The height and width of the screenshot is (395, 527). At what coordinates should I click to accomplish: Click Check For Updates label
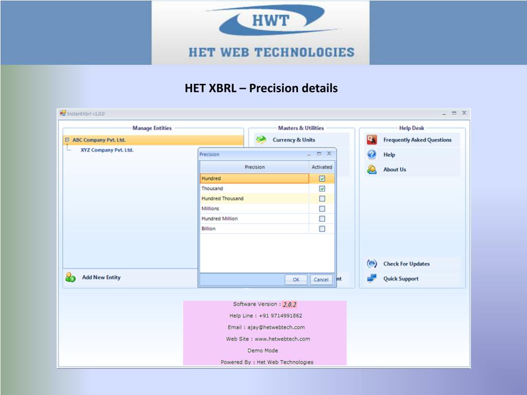pyautogui.click(x=407, y=264)
